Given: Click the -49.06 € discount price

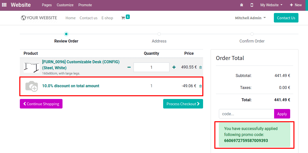Looking at the screenshot, I should (189, 86).
